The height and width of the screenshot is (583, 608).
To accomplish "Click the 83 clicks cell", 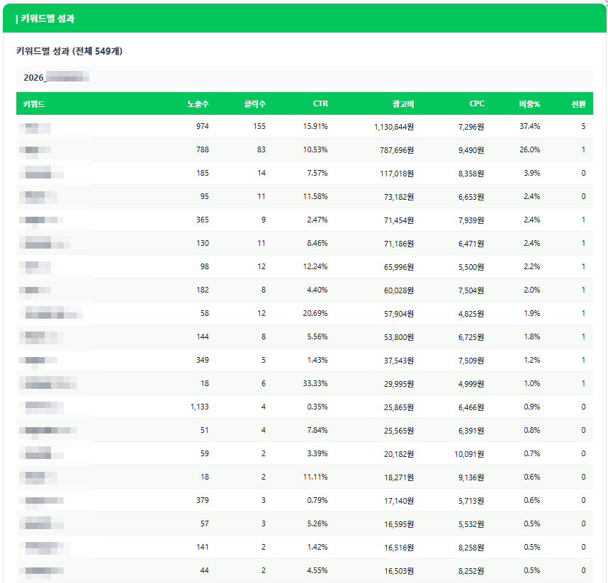I will 261,149.
